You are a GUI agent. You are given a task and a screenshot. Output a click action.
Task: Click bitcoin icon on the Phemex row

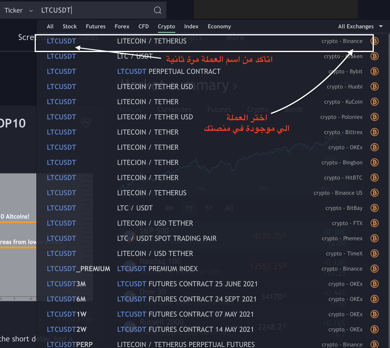tap(374, 238)
